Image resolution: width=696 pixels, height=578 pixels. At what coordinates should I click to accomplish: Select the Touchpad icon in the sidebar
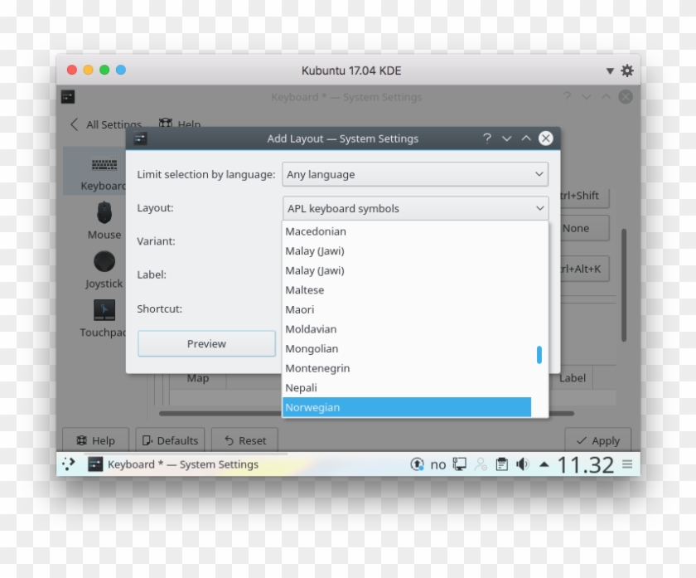point(104,311)
